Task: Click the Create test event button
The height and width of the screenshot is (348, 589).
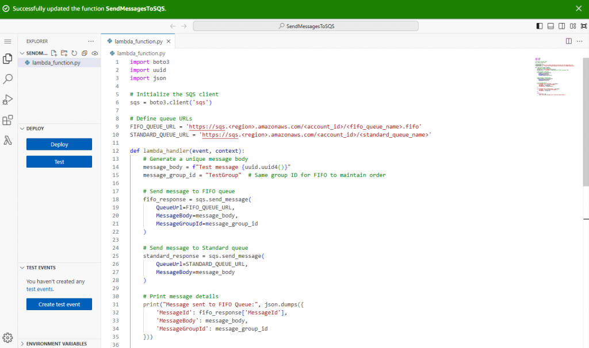Action: click(x=59, y=304)
